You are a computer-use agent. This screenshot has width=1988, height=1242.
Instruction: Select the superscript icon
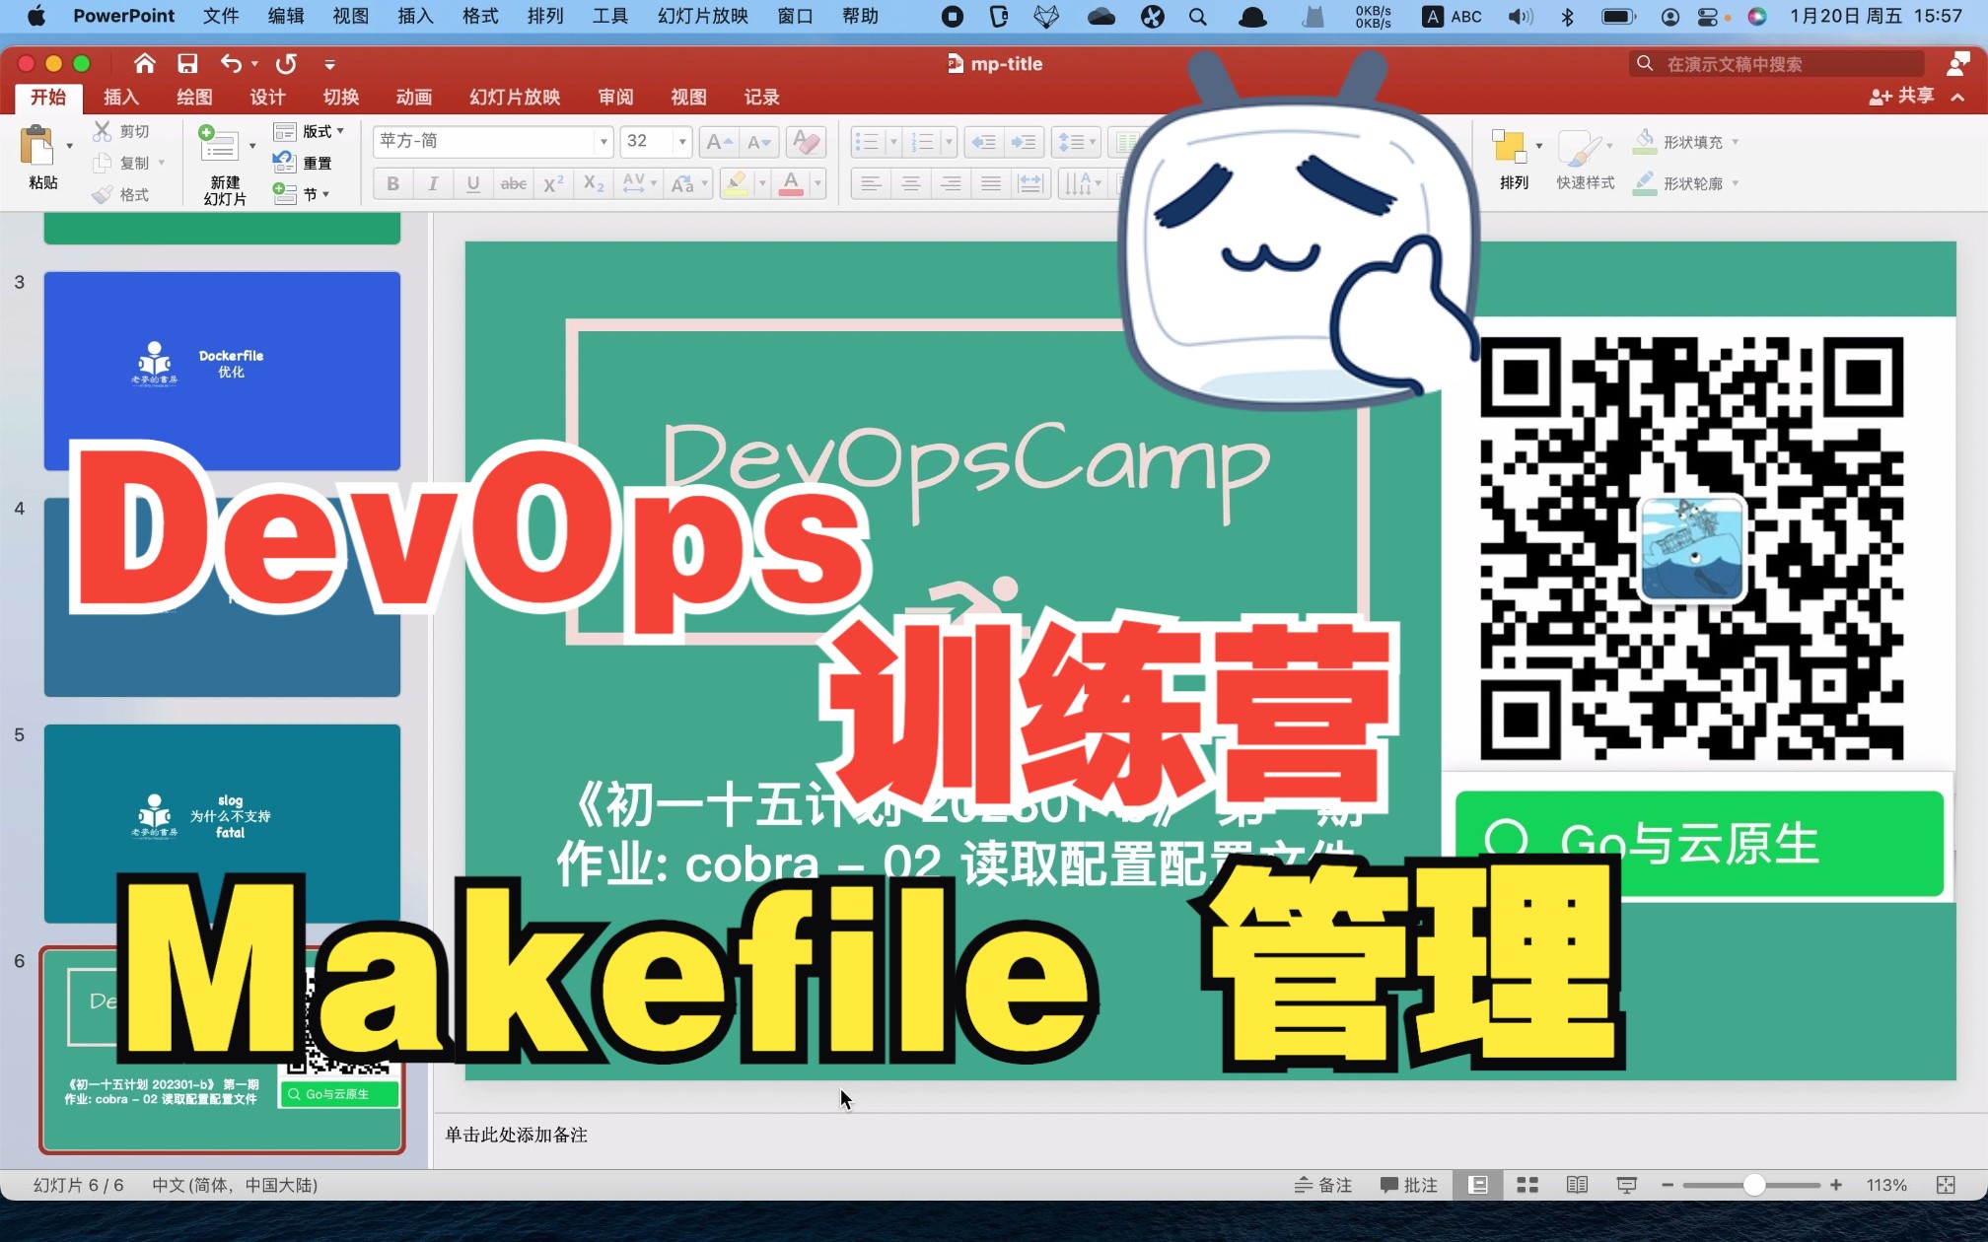(552, 183)
